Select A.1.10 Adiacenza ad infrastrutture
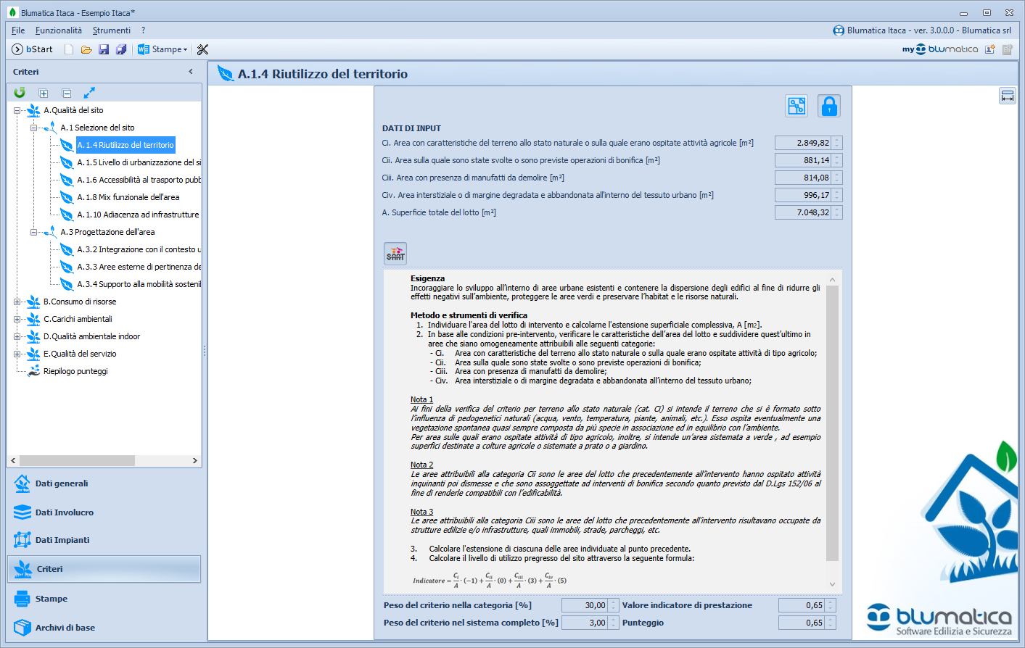 pyautogui.click(x=138, y=215)
